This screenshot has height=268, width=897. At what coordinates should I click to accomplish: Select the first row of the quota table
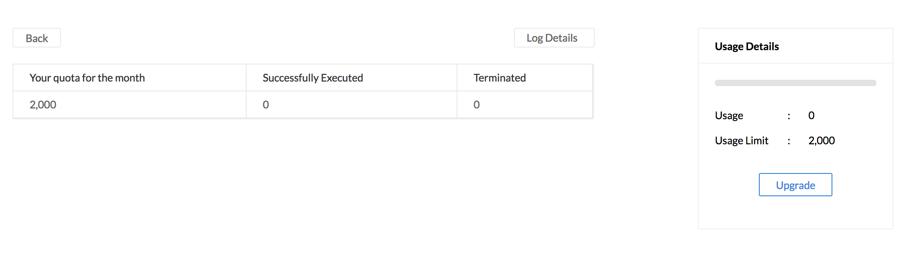(303, 104)
